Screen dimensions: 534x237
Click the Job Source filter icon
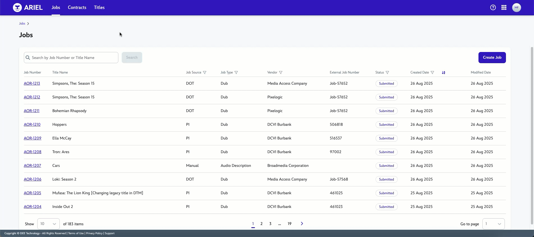coord(205,73)
